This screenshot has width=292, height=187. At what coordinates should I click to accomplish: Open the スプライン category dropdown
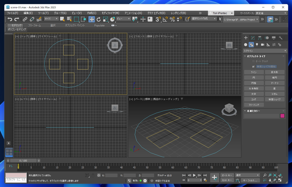click(265, 51)
